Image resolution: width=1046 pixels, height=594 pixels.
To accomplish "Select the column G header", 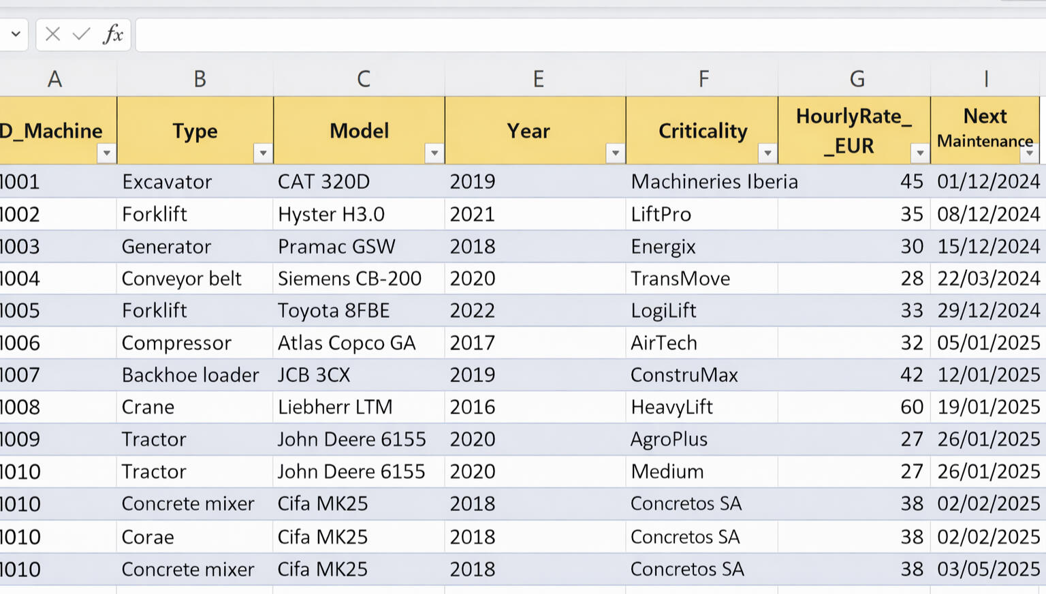I will [855, 78].
